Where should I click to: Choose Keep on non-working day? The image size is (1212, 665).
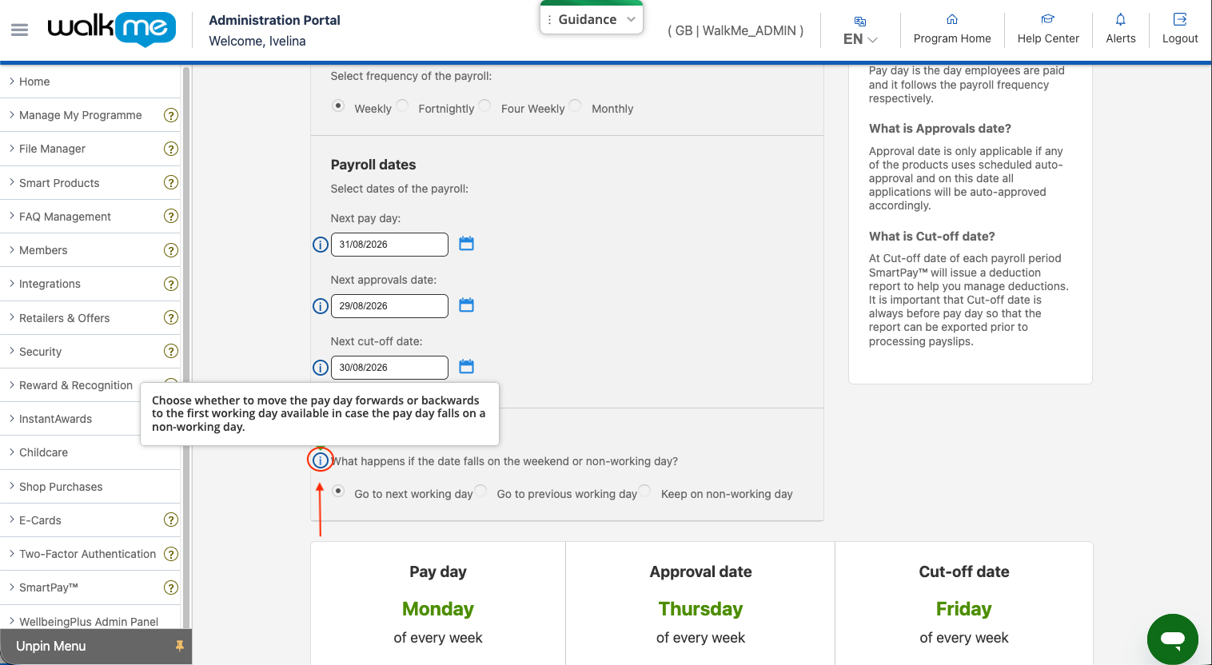[x=644, y=491]
